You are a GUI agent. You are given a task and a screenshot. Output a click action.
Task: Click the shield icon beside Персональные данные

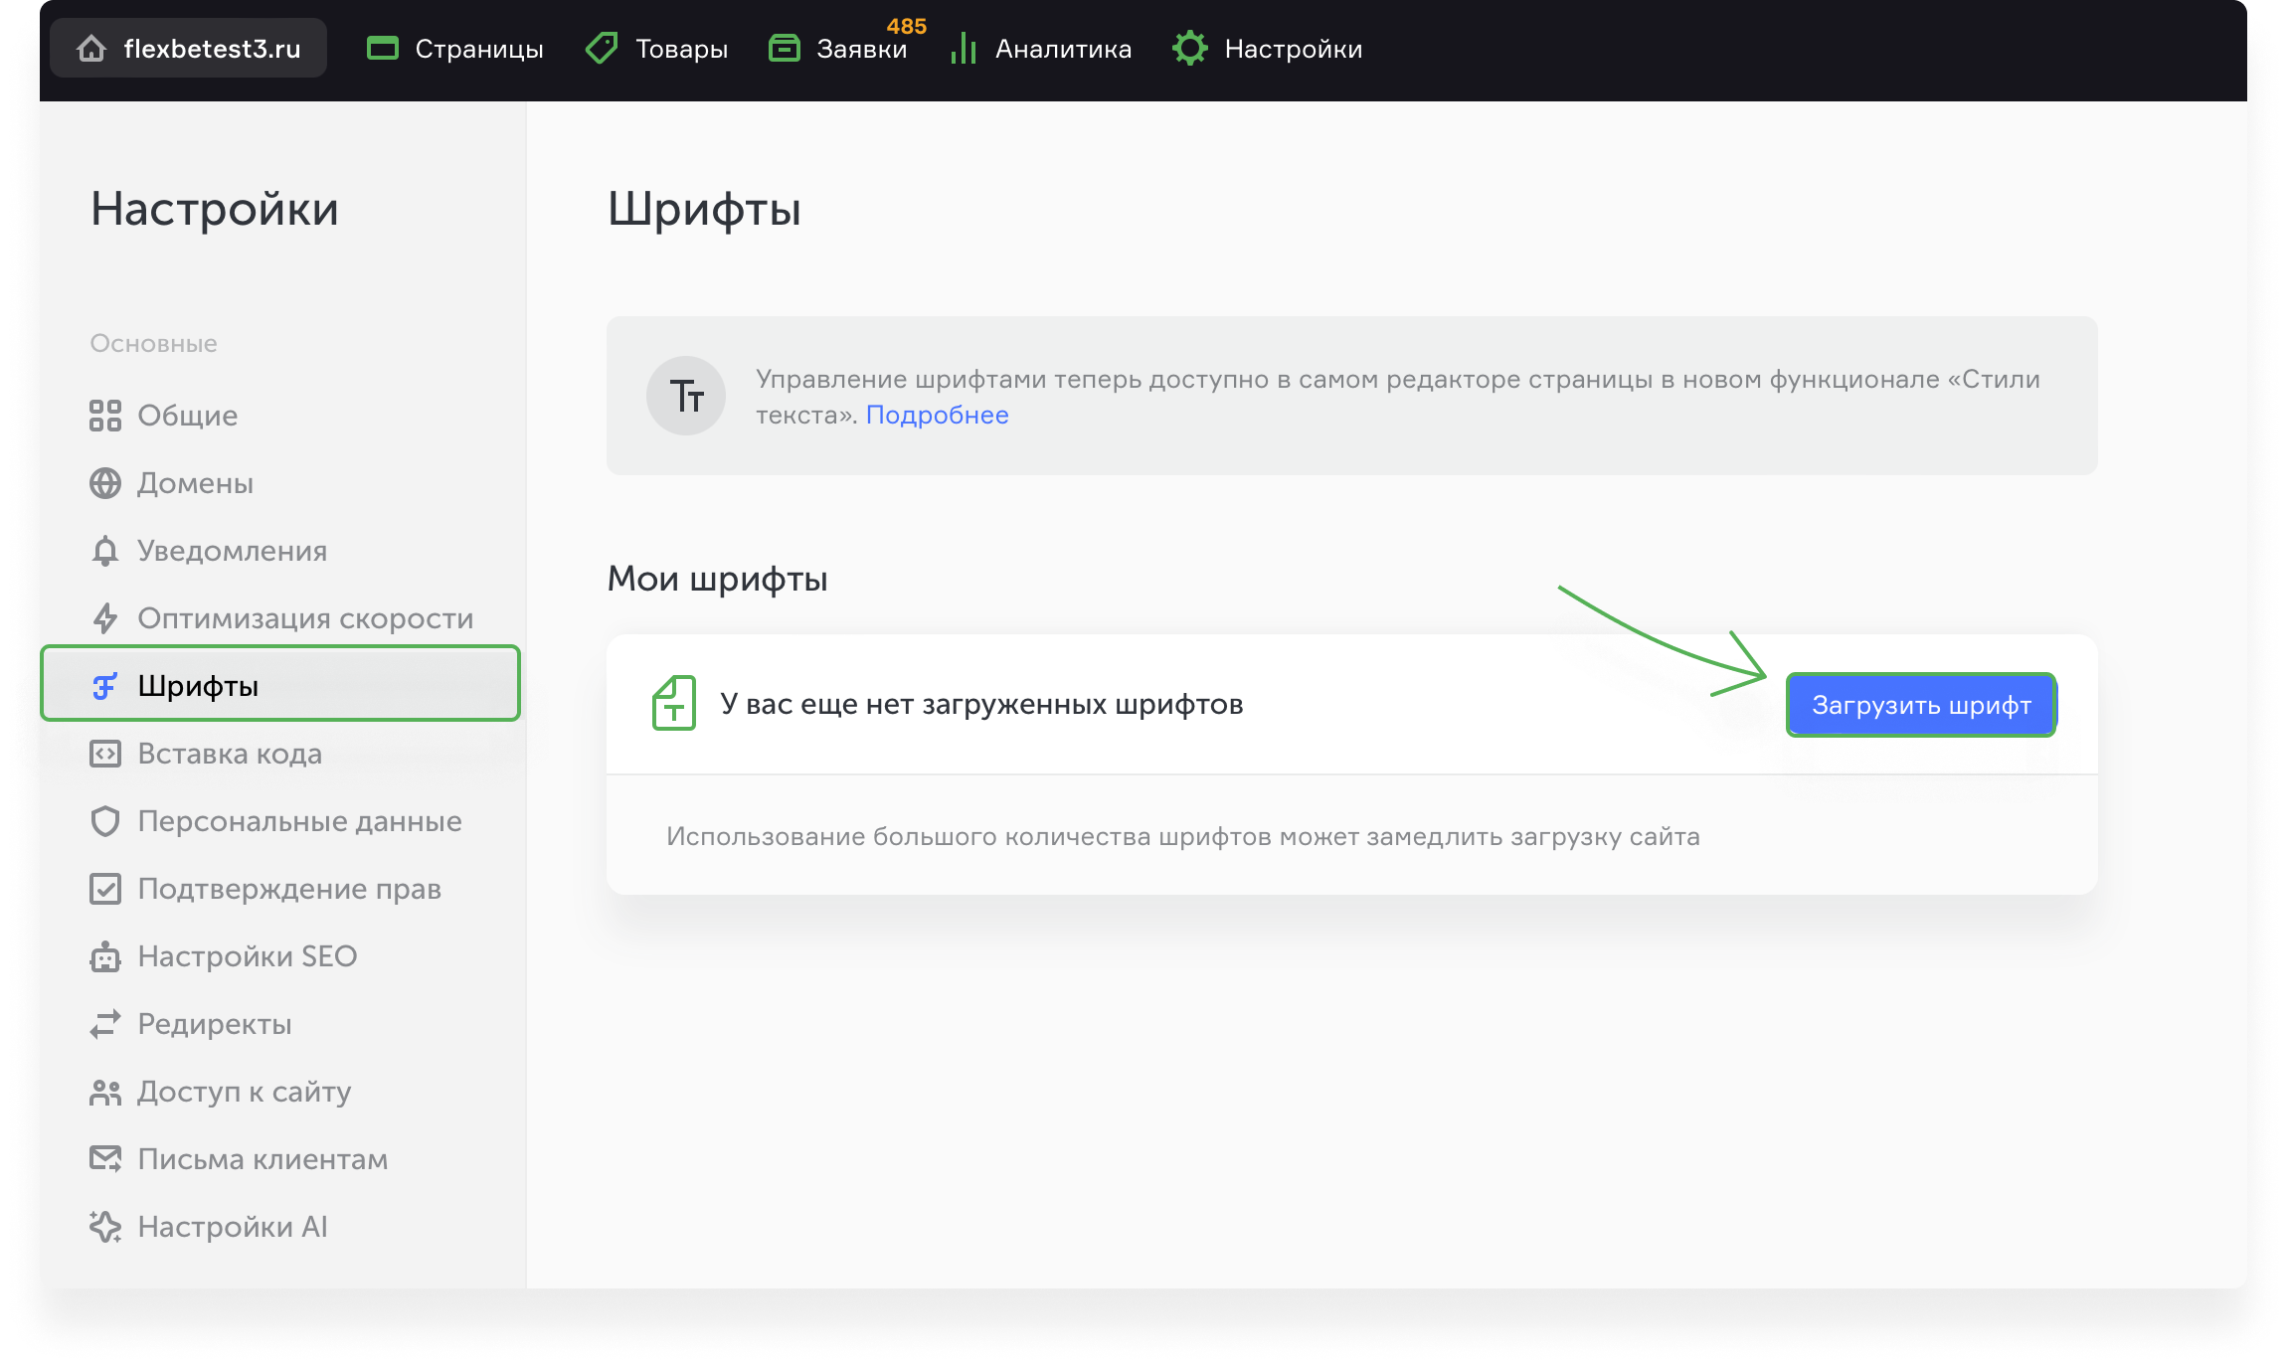[105, 821]
